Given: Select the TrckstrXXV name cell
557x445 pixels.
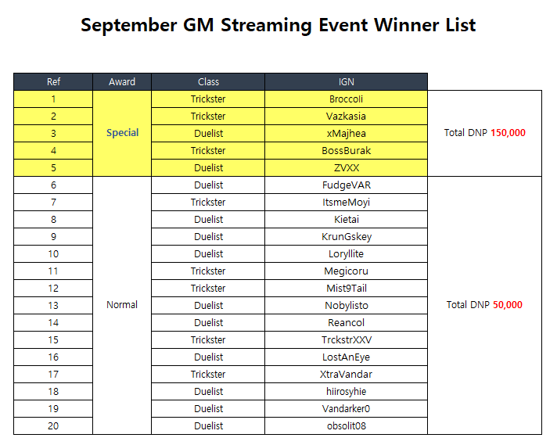Looking at the screenshot, I should (346, 340).
